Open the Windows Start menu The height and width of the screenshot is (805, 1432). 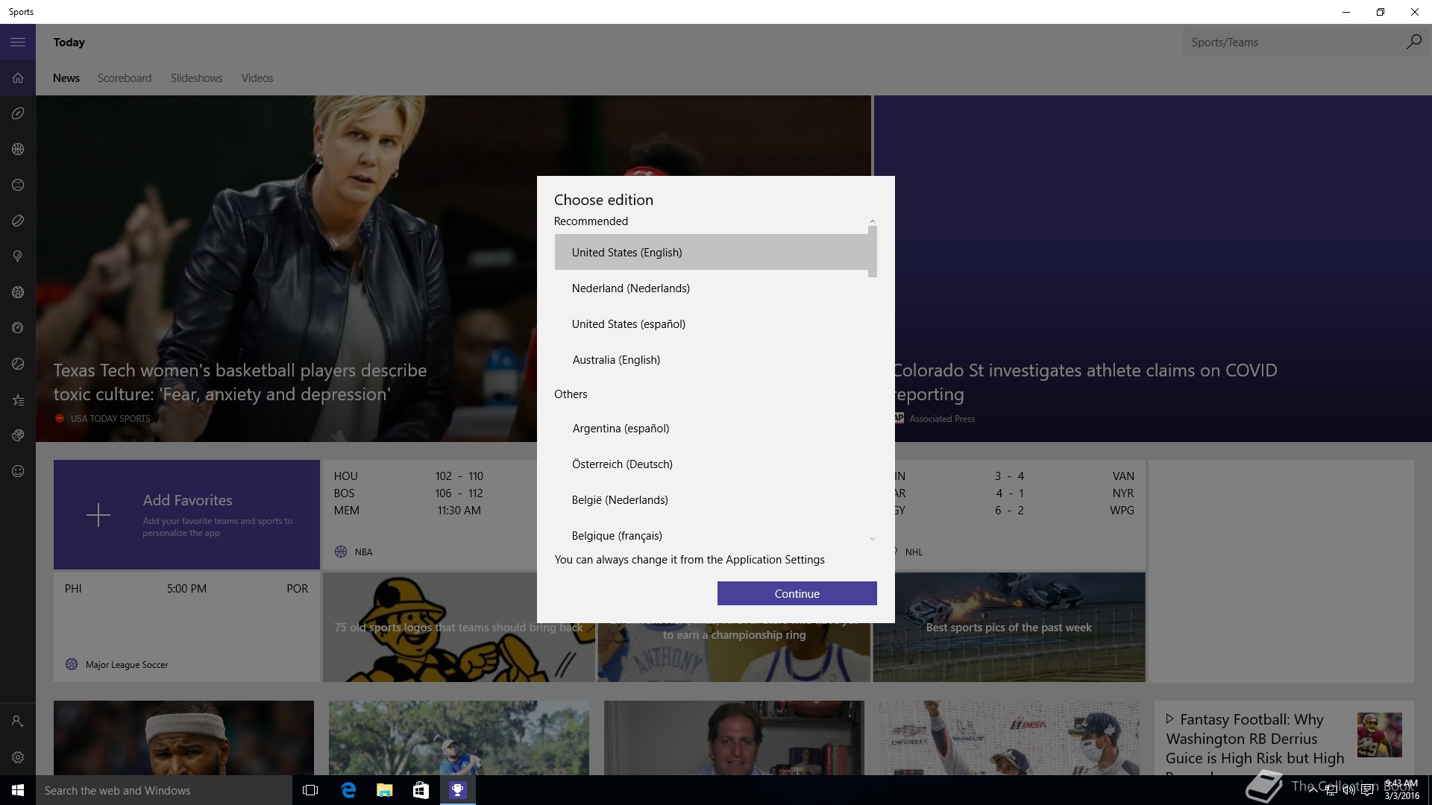pos(18,790)
